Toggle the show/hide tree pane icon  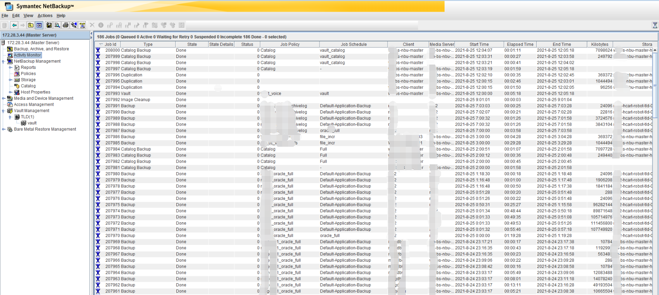[39, 25]
